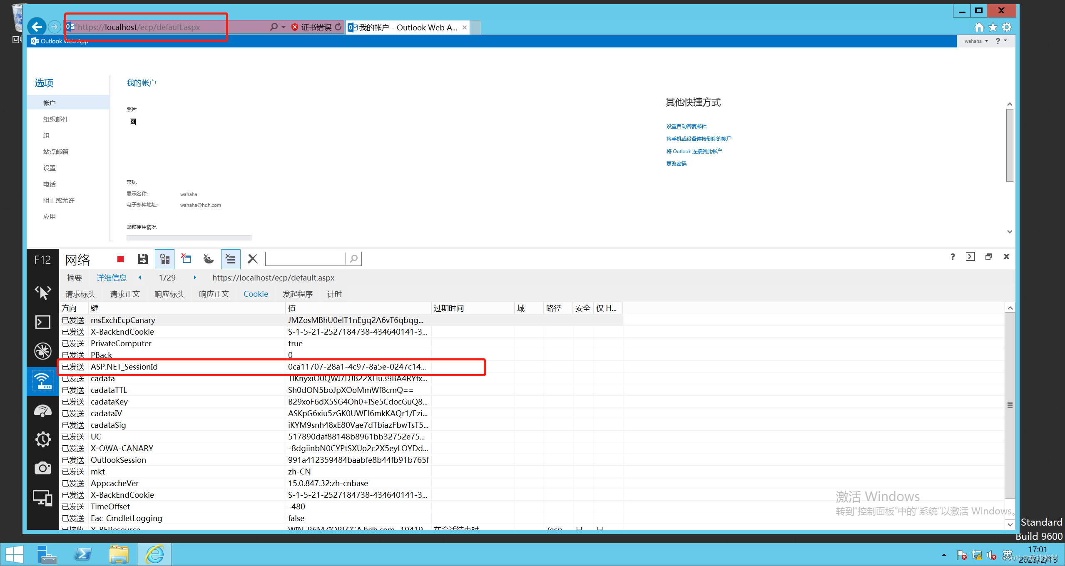Switch to 摘要 summary view

pyautogui.click(x=75, y=278)
